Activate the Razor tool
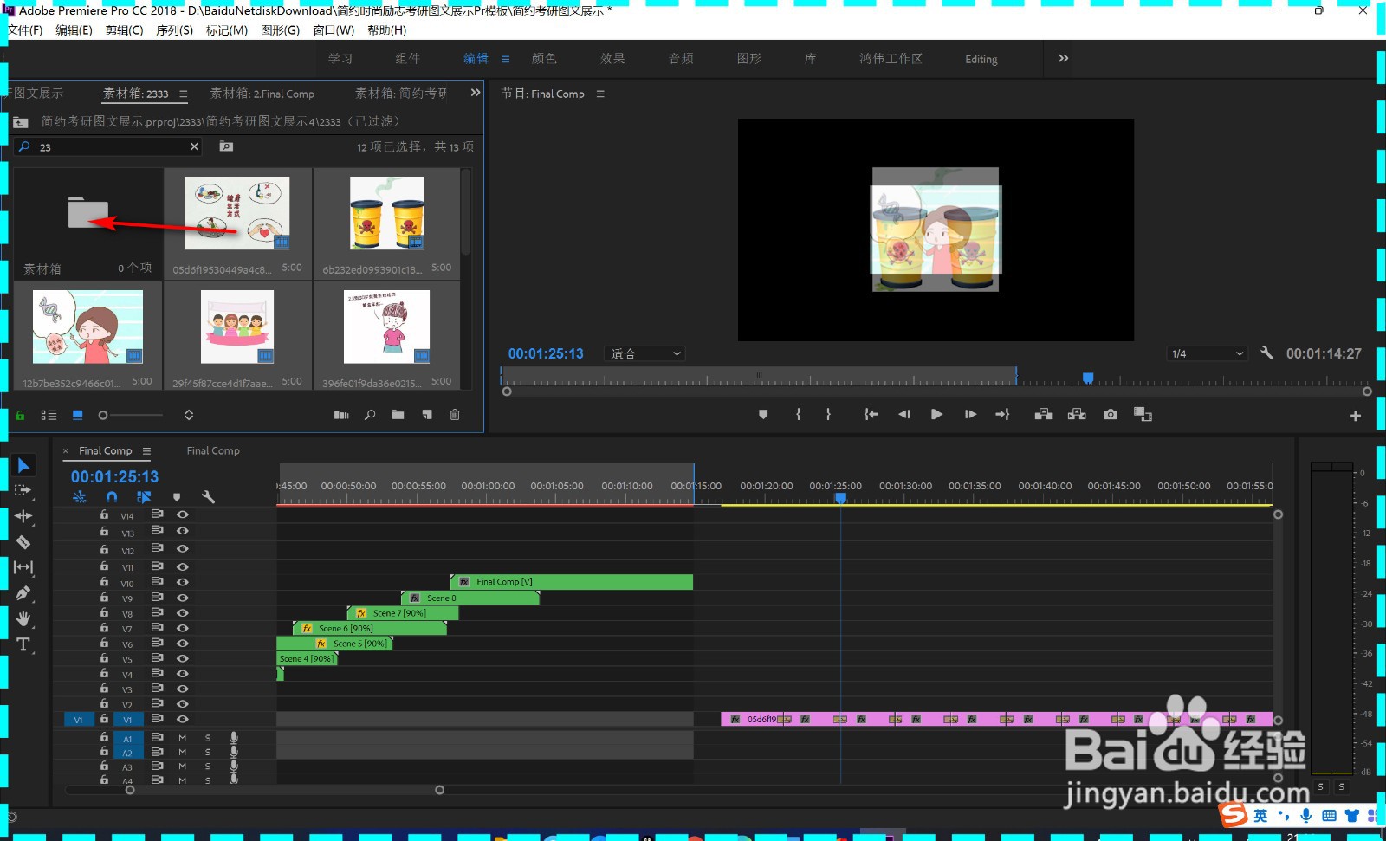The height and width of the screenshot is (841, 1386). point(23,542)
